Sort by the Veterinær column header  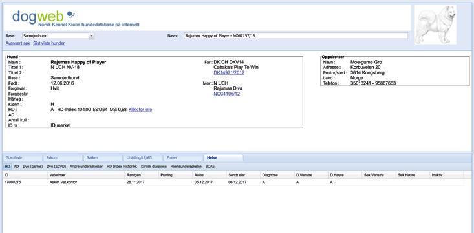tap(86, 175)
